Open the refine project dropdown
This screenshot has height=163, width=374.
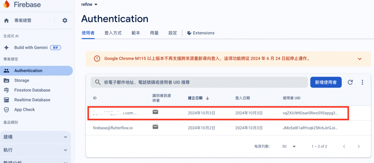[89, 4]
